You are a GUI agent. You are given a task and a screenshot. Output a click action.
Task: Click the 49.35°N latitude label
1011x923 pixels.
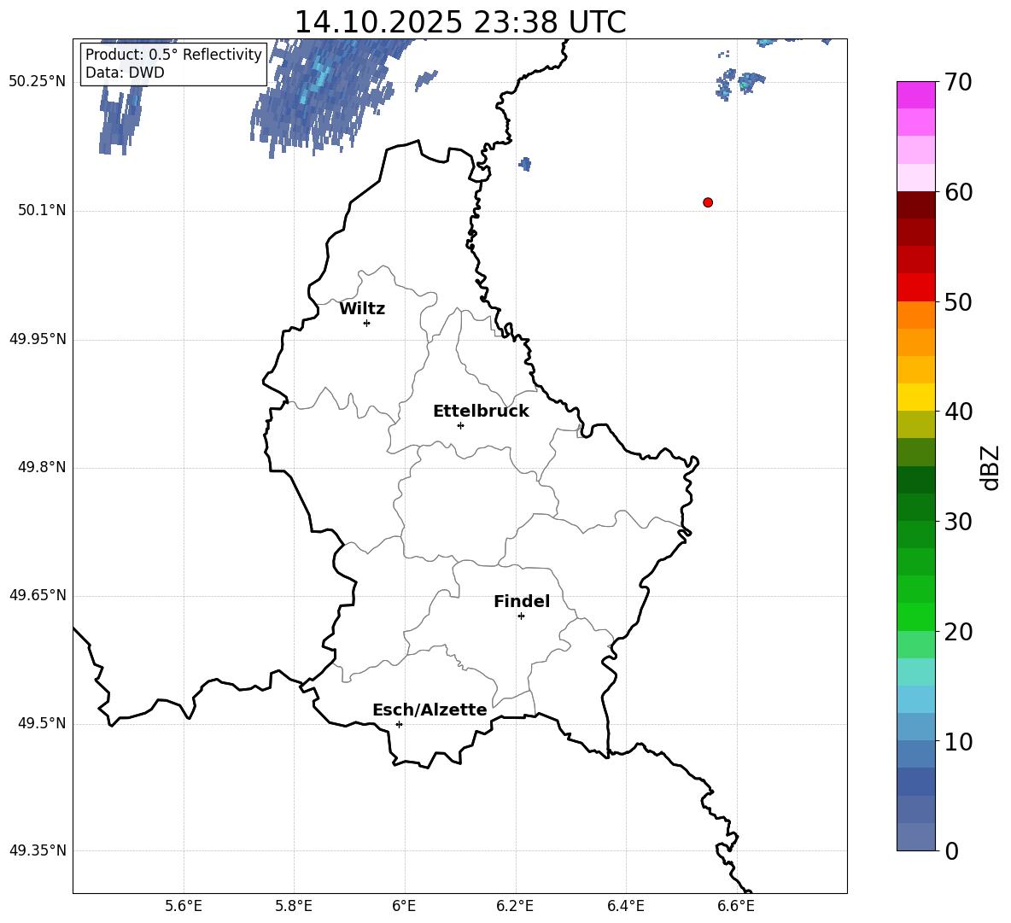click(37, 850)
